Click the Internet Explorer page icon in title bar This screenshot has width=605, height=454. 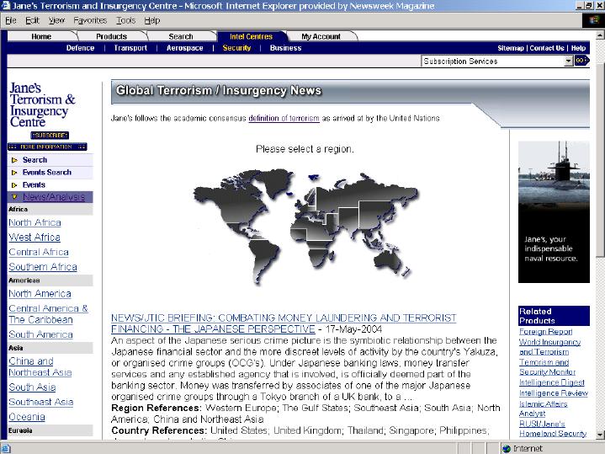pyautogui.click(x=7, y=6)
